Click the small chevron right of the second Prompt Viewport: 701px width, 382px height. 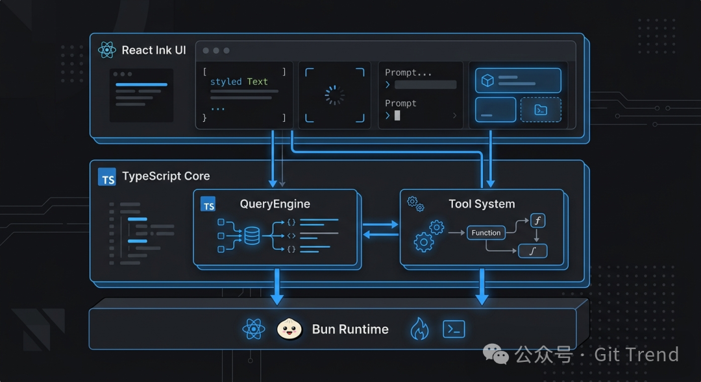point(454,115)
